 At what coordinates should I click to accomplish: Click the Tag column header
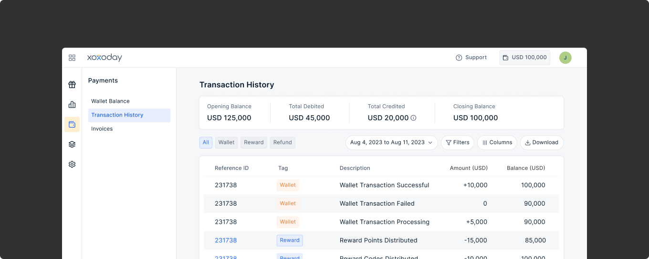tap(283, 168)
